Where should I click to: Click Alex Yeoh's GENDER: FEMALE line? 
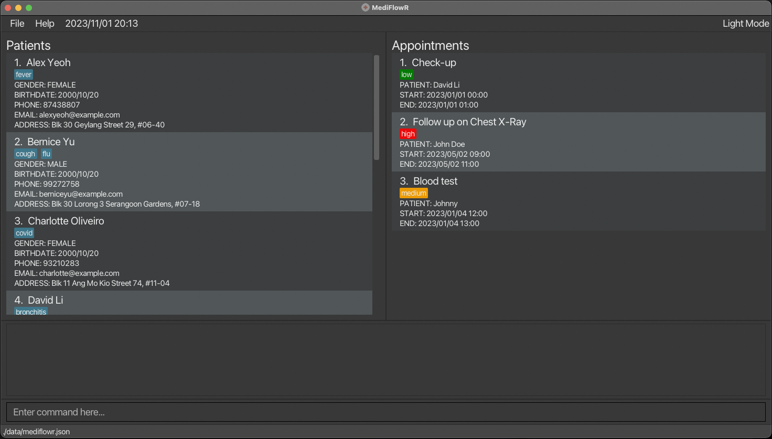click(x=45, y=85)
